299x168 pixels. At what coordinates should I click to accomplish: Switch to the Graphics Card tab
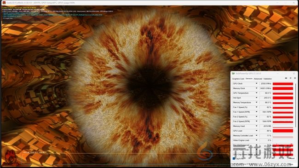point(238,79)
